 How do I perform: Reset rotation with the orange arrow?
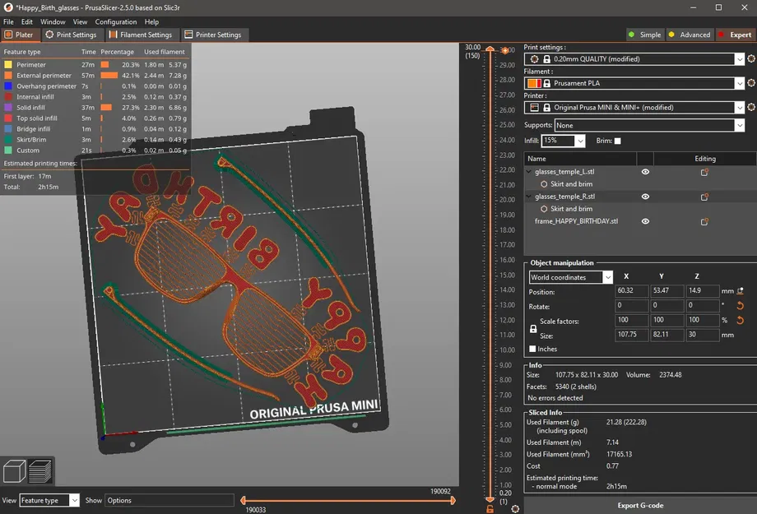click(x=740, y=306)
